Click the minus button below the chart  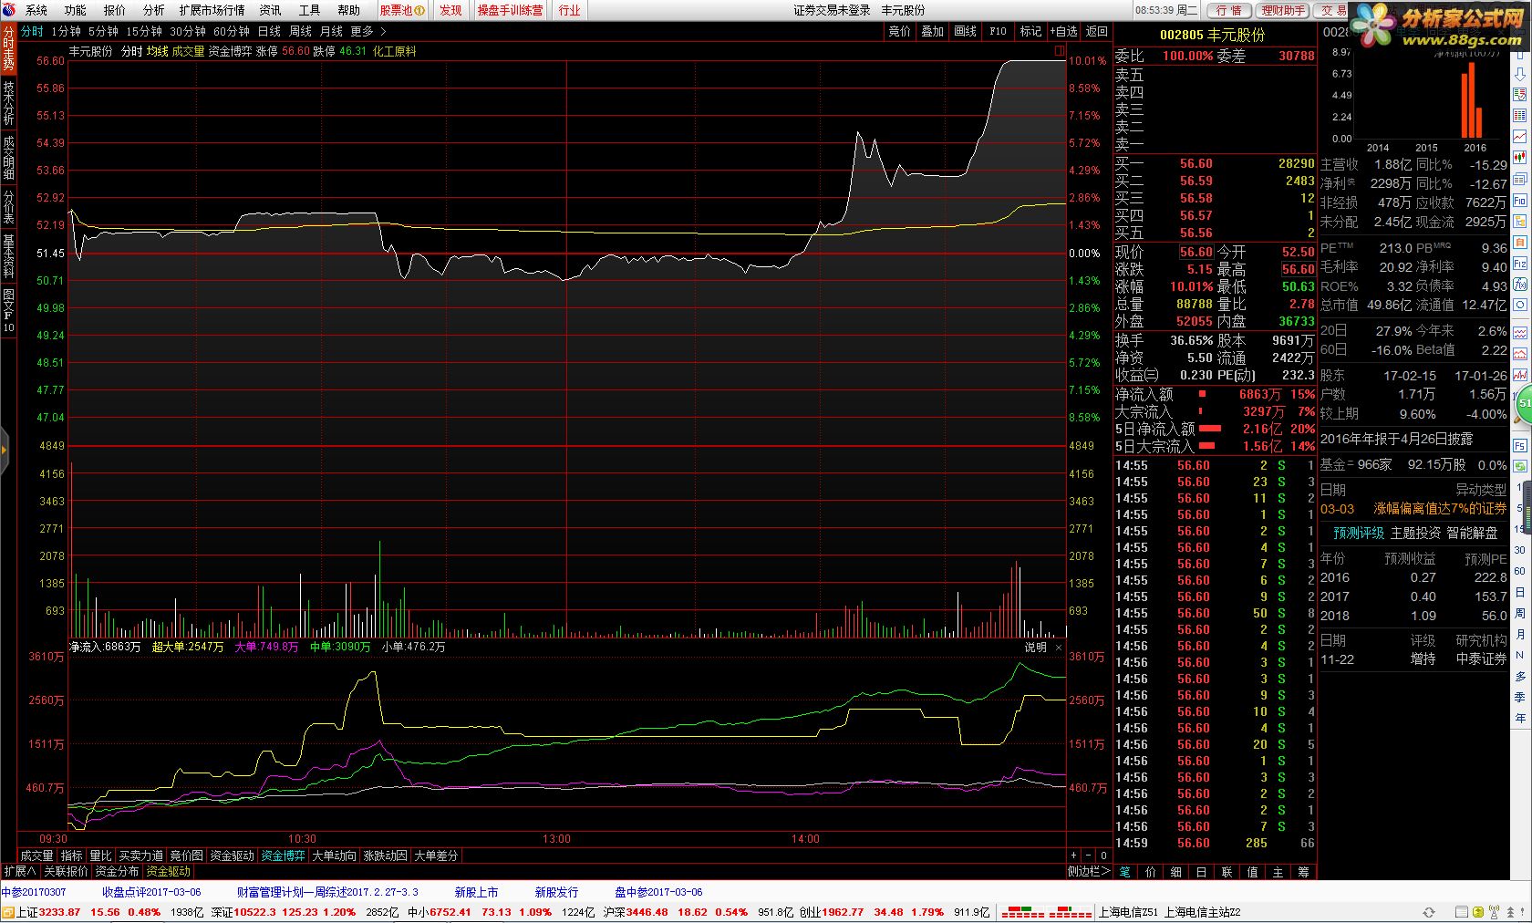1088,856
